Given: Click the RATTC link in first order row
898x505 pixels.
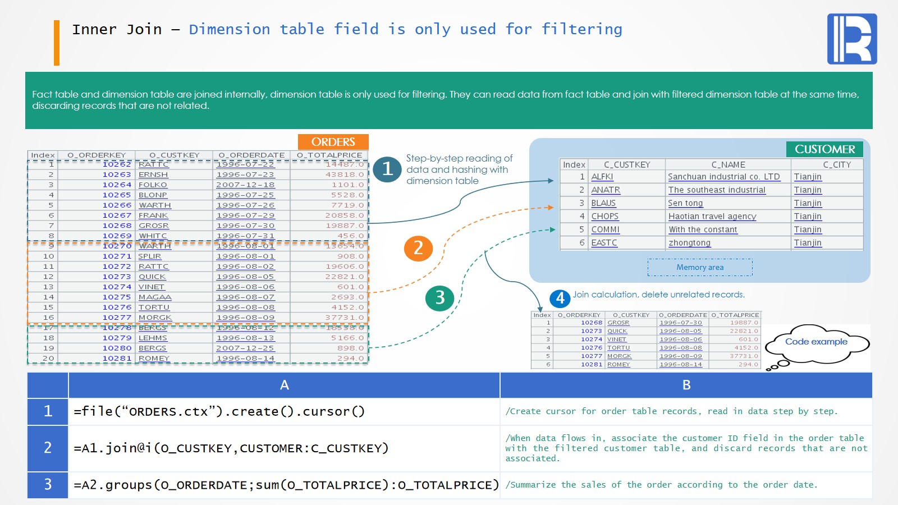Looking at the screenshot, I should (153, 164).
